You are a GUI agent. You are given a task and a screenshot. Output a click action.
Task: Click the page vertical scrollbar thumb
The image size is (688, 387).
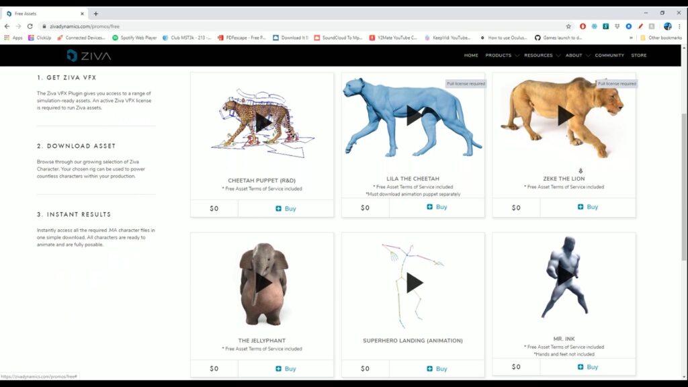click(684, 187)
